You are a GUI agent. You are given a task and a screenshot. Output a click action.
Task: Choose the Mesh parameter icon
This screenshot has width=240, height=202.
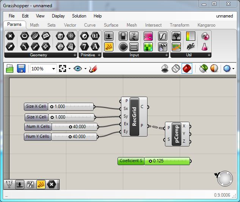point(71,36)
